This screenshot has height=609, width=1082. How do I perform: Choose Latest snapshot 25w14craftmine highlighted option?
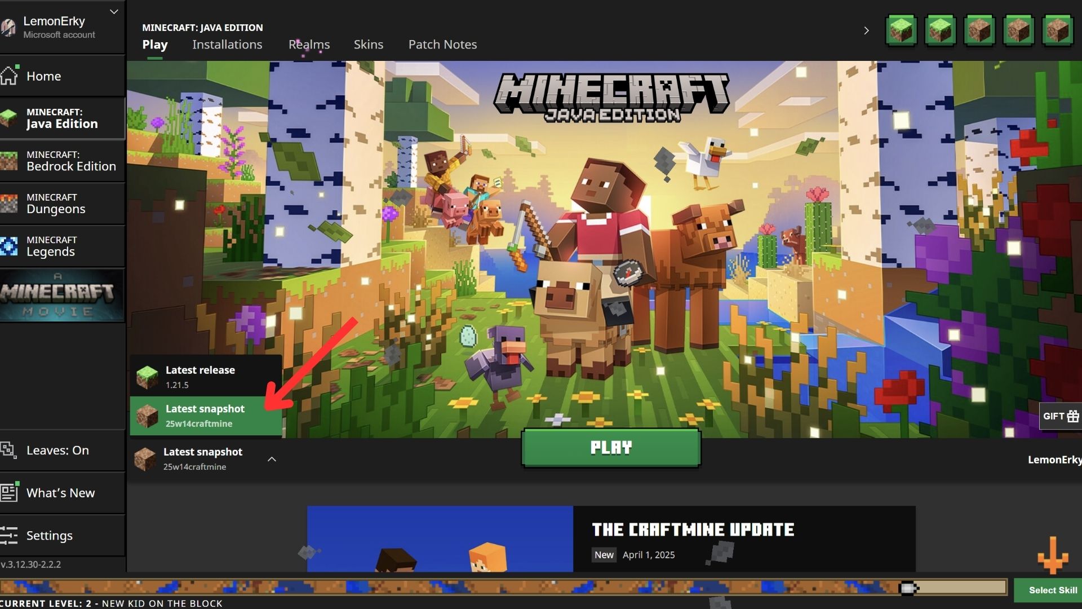coord(206,416)
